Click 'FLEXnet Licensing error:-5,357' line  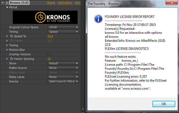tap(126, 77)
